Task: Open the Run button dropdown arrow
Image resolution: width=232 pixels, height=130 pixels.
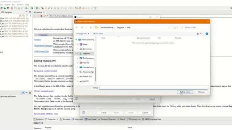Action: click(x=34, y=8)
